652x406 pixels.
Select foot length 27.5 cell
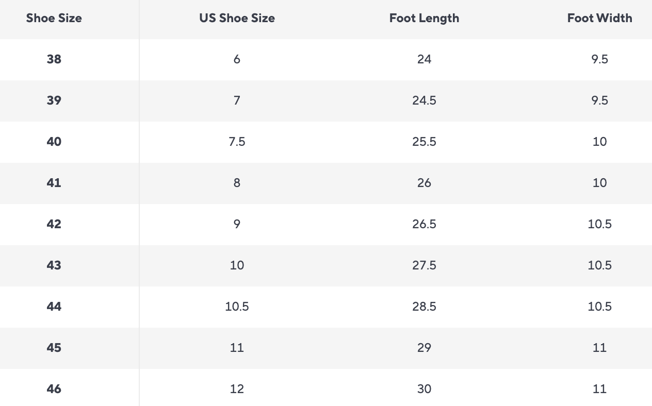(424, 265)
